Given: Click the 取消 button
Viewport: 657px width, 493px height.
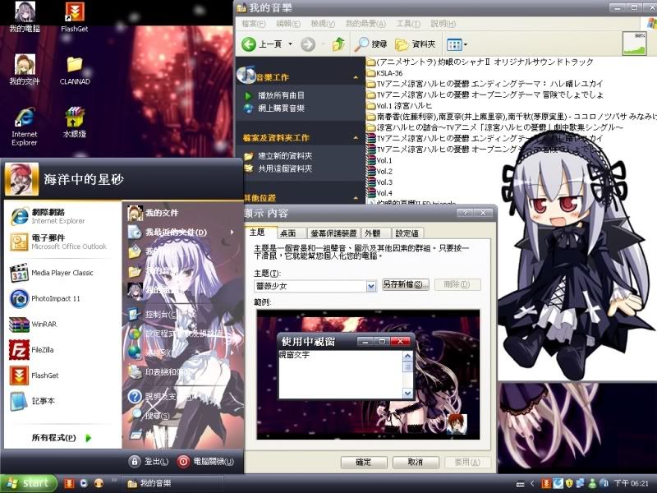Looking at the screenshot, I should click(416, 462).
